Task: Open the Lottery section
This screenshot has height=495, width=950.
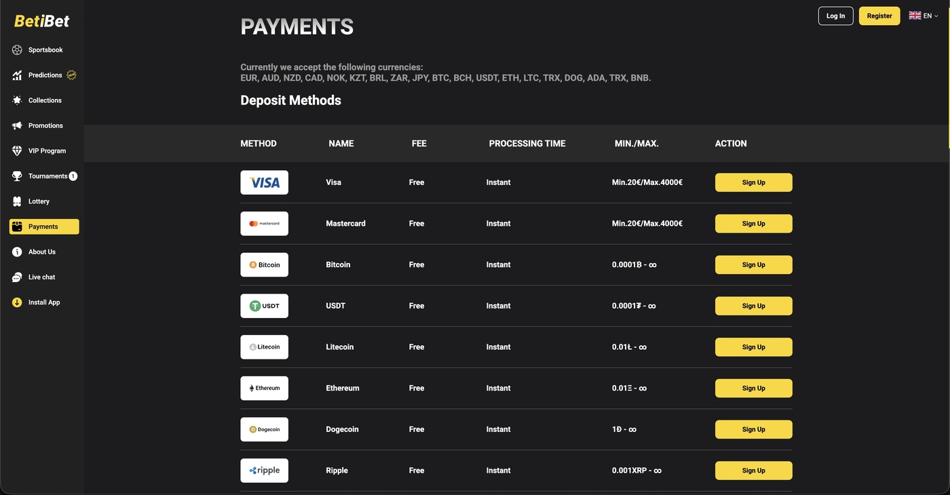Action: (44, 201)
